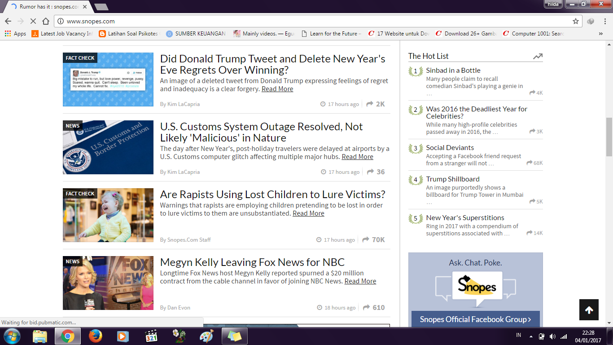Open the Windows Start menu

click(12, 336)
